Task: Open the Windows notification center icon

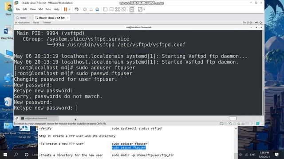Action: pyautogui.click(x=276, y=155)
